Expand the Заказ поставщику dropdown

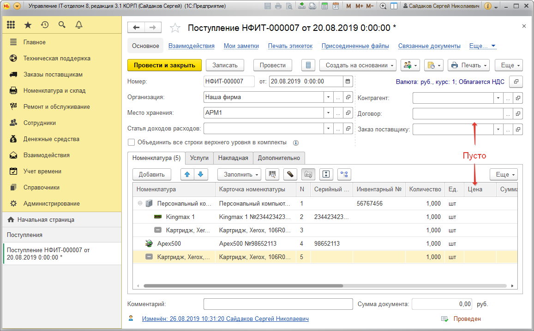tap(498, 129)
